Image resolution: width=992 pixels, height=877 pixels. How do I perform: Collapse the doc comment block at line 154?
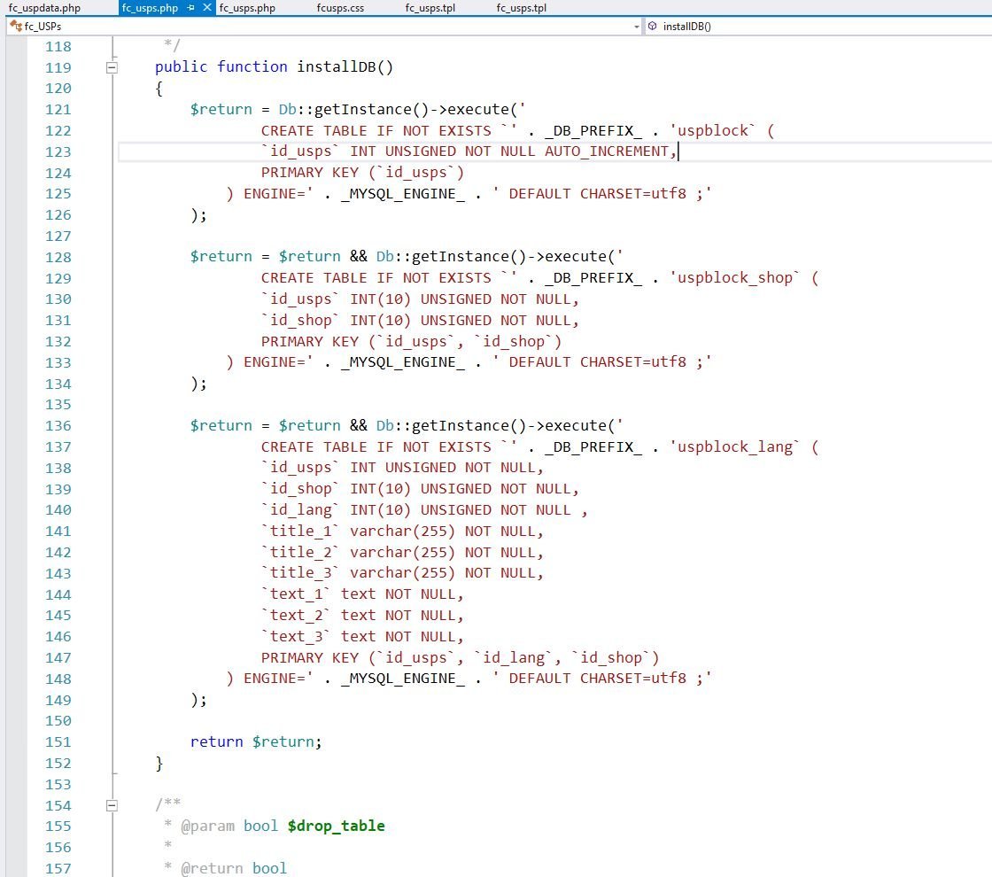(112, 805)
